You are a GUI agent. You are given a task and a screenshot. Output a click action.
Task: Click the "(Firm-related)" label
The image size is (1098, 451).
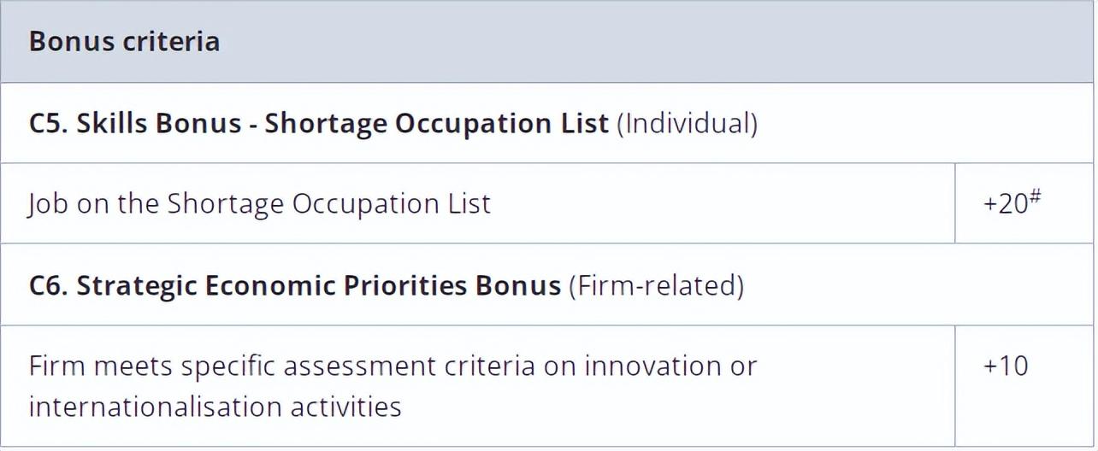pos(657,286)
